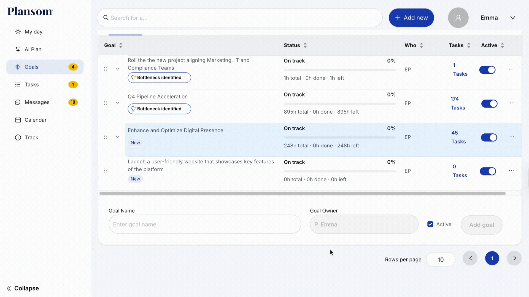Screen dimensions: 529x297
Task: Open Messages in the sidebar
Action: (37, 102)
